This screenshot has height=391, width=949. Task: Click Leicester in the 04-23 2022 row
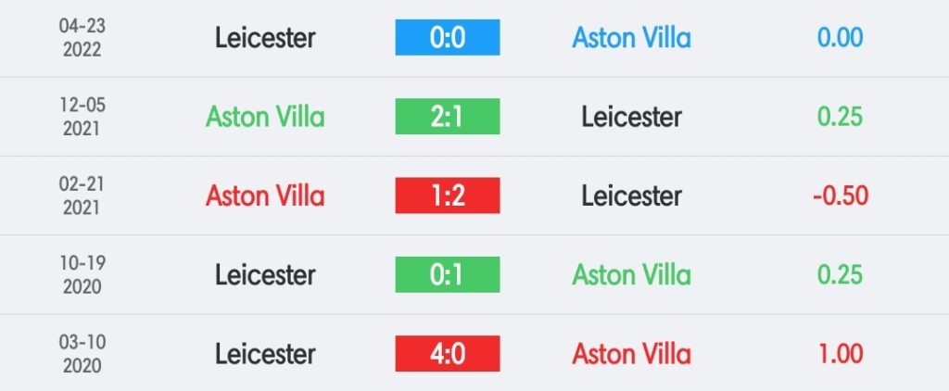point(265,38)
